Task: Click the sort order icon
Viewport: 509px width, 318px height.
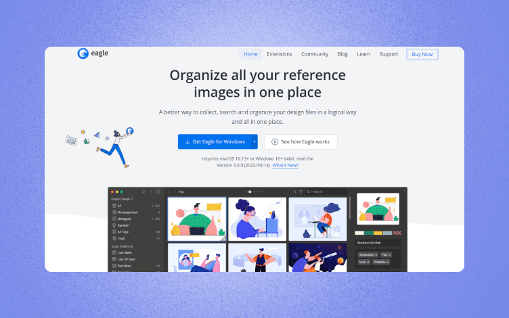Action: tap(294, 191)
